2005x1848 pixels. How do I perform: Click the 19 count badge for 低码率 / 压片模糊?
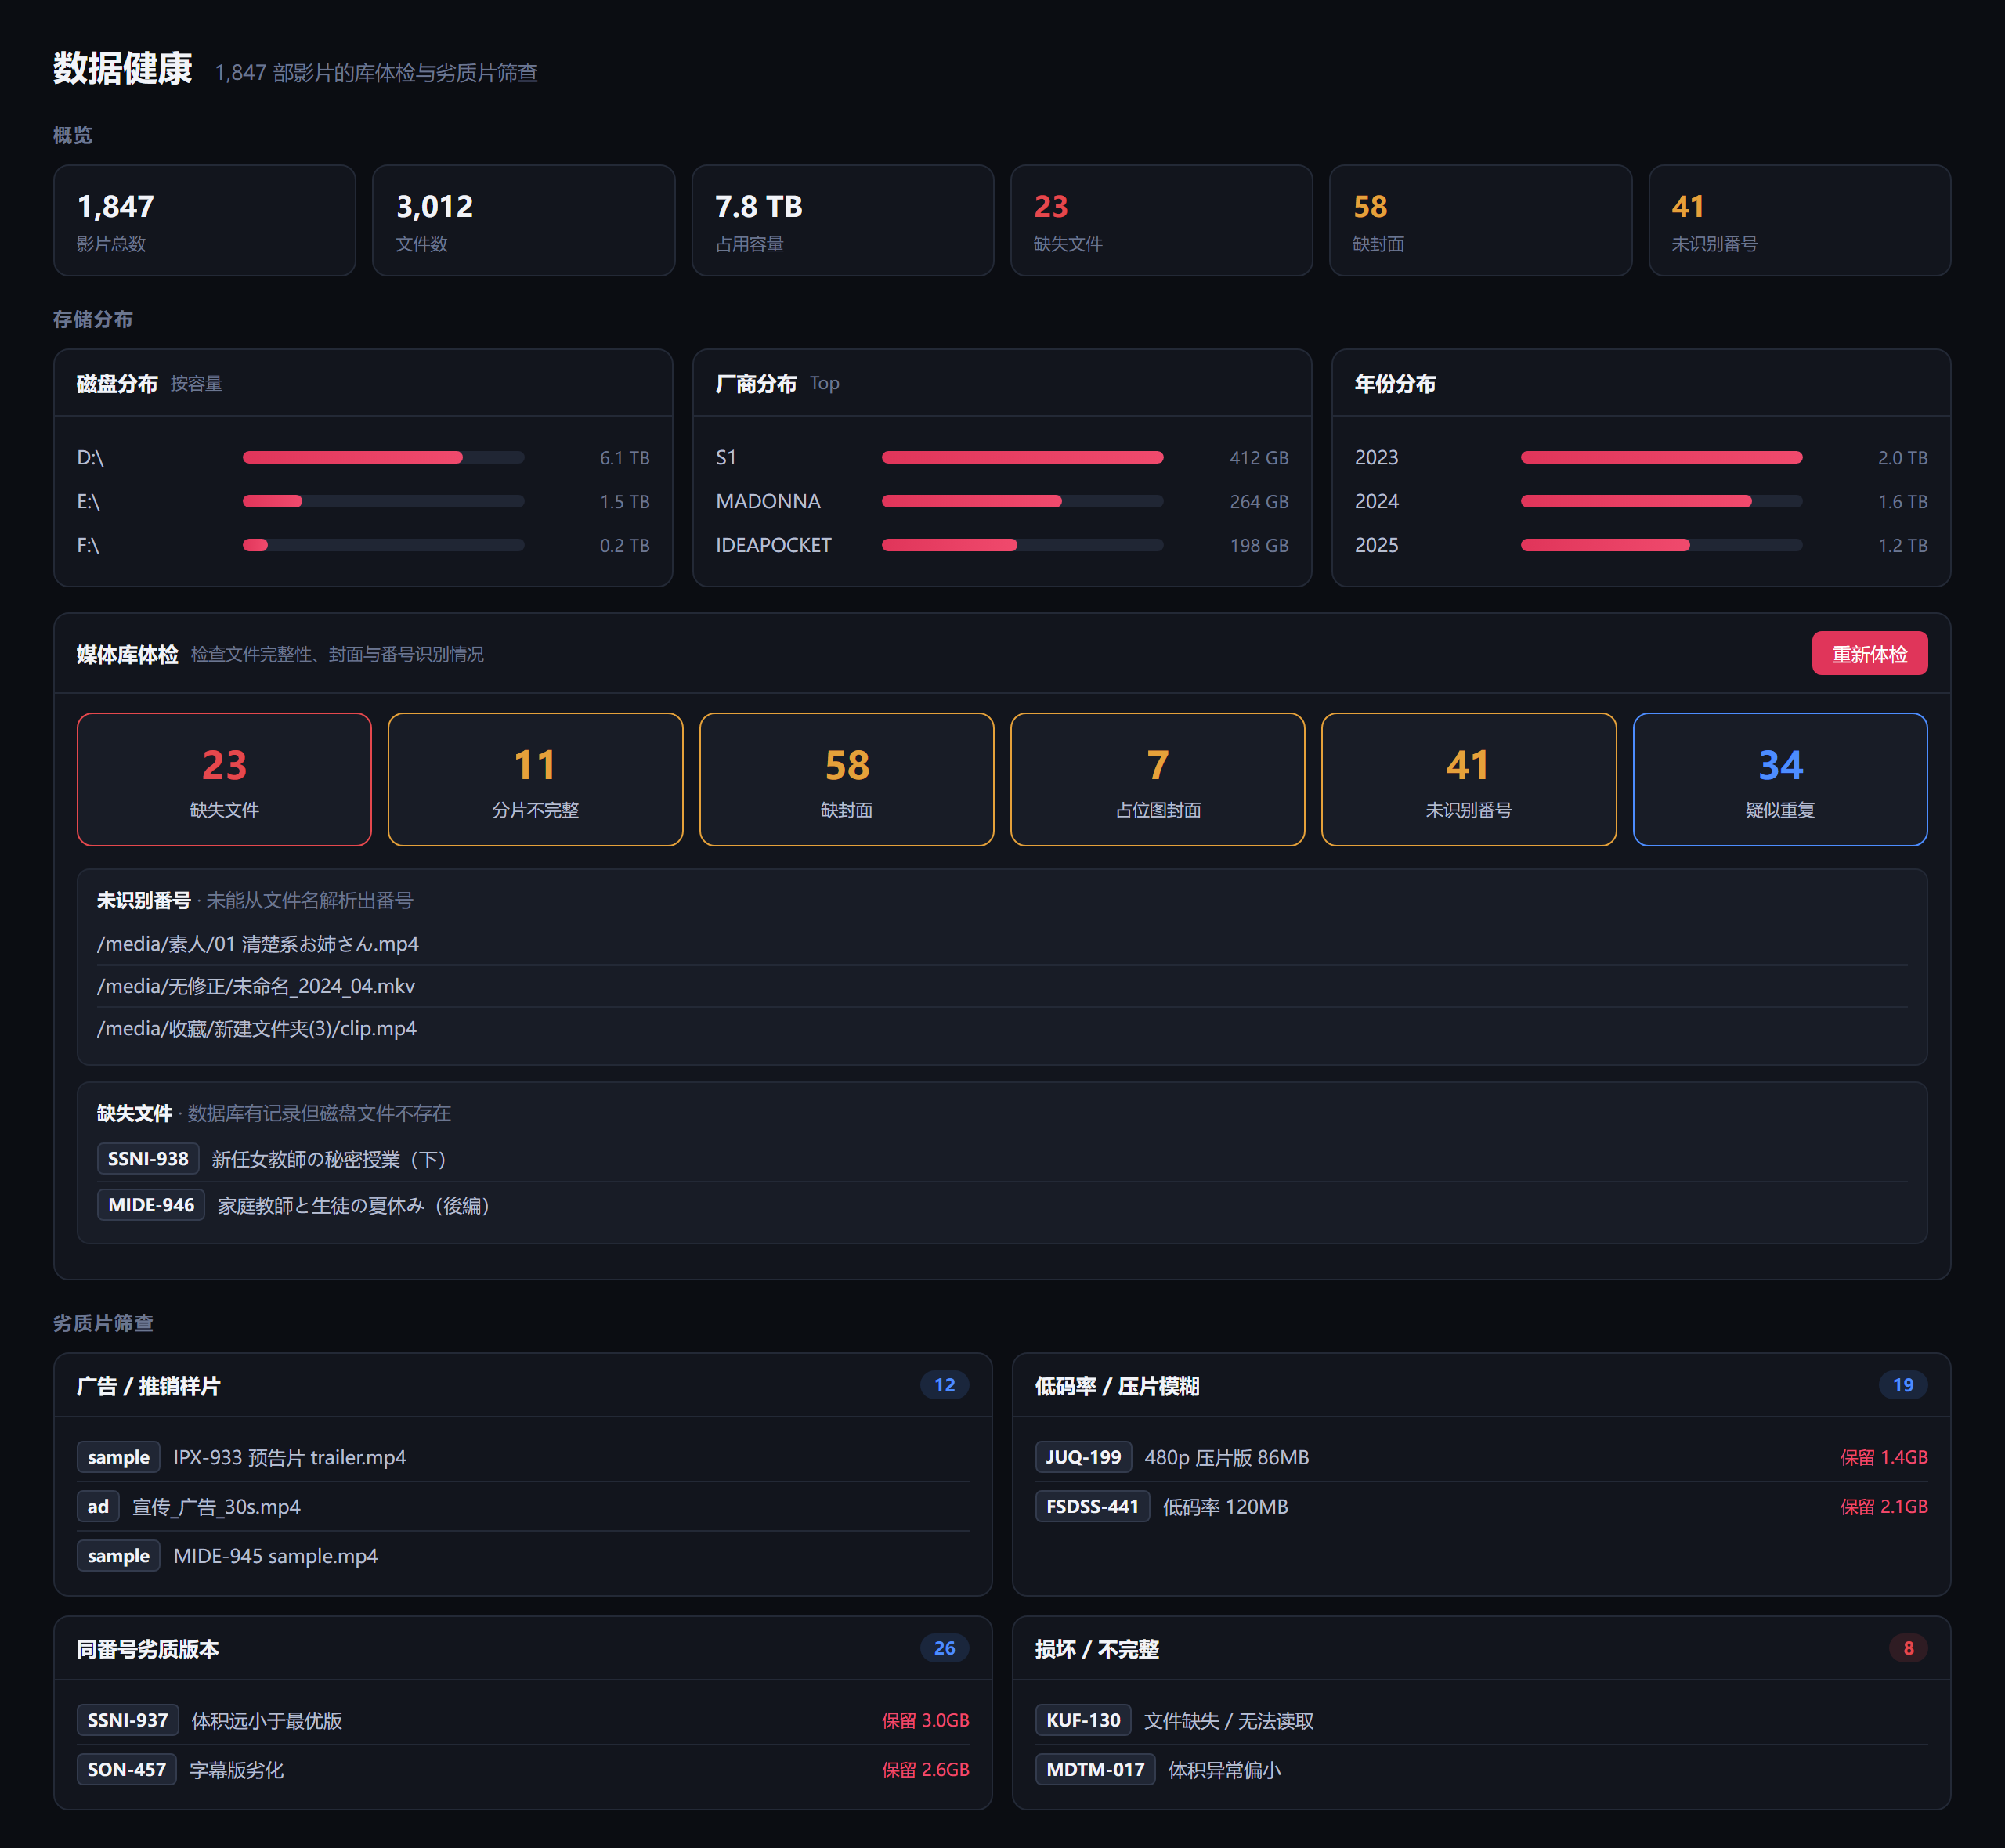[1902, 1385]
